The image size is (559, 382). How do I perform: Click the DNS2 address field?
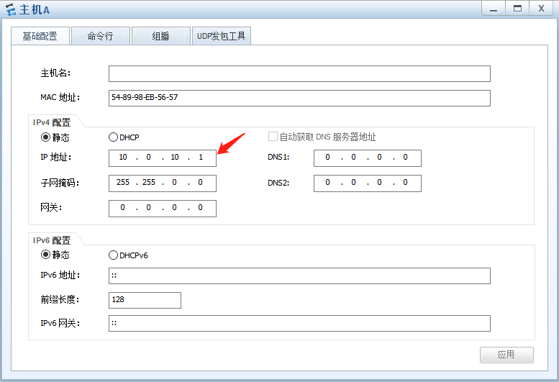368,183
